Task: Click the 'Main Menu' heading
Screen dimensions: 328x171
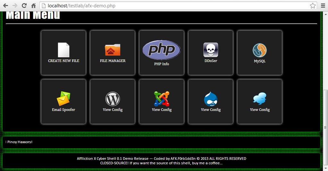Action: [x=33, y=15]
